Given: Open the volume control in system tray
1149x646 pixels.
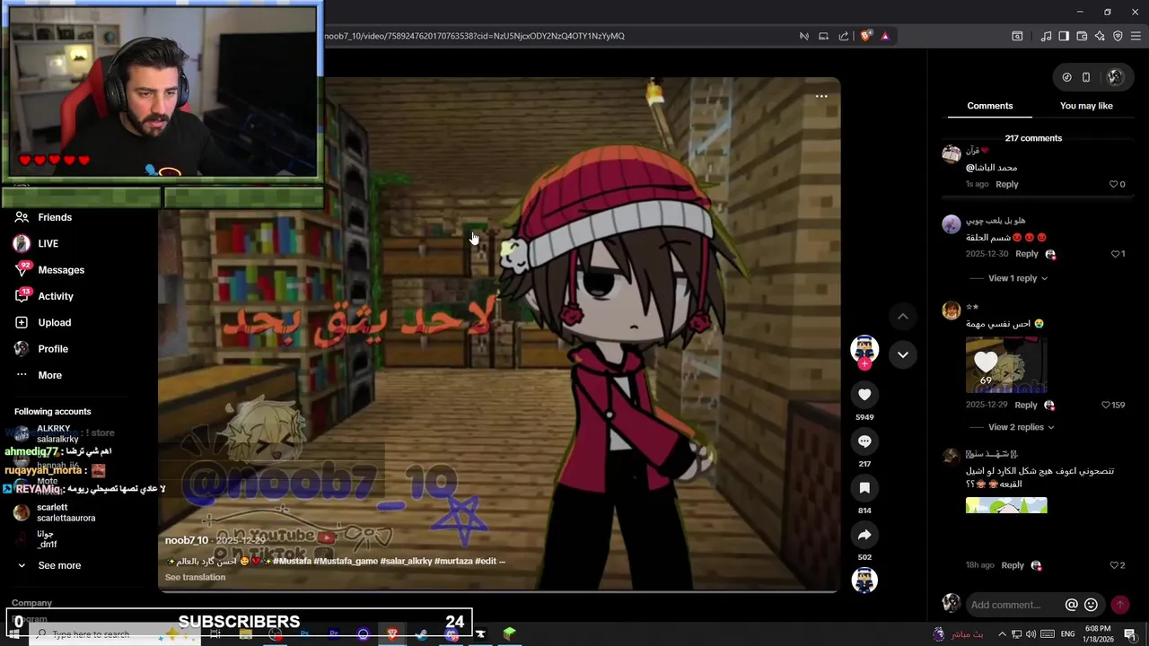Looking at the screenshot, I should click(x=1031, y=634).
